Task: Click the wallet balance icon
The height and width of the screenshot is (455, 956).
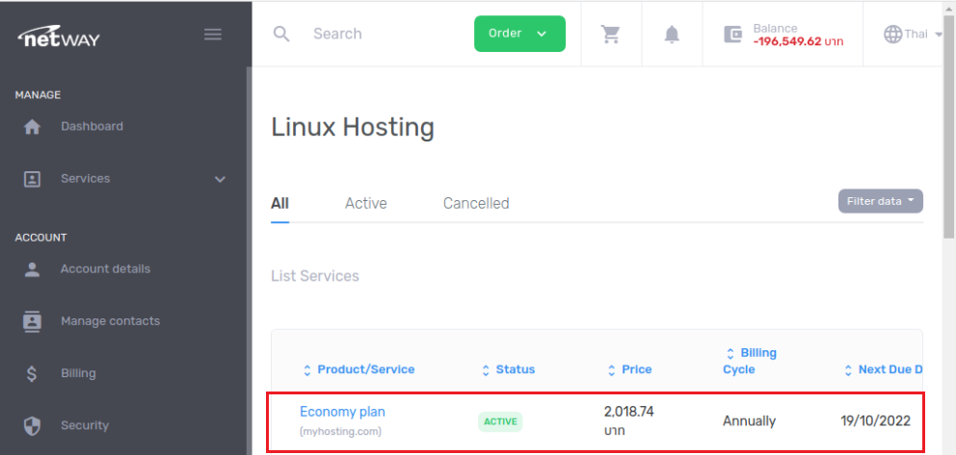Action: 732,34
